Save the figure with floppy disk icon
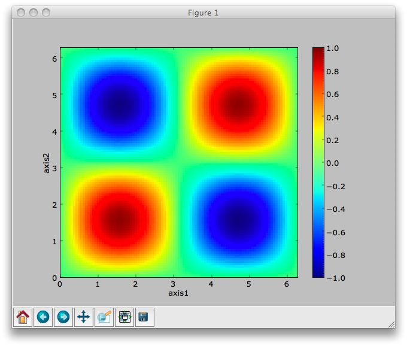Viewport: 407px width, 346px height. coord(144,317)
